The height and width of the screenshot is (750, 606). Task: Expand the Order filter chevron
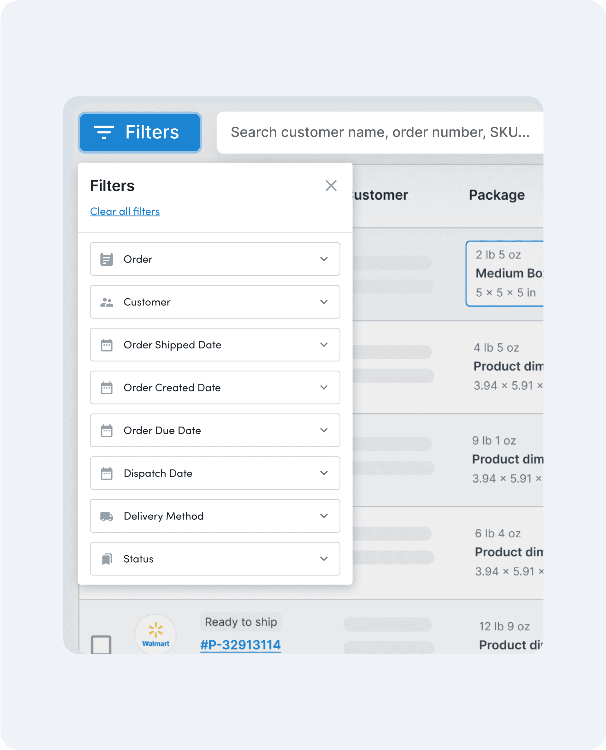click(324, 259)
